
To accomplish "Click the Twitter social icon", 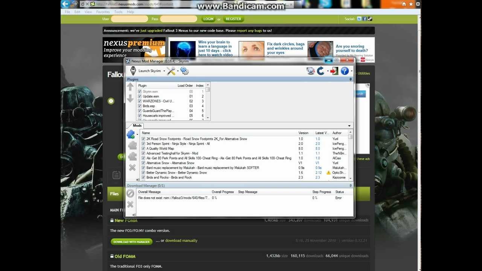I will [x=359, y=19].
